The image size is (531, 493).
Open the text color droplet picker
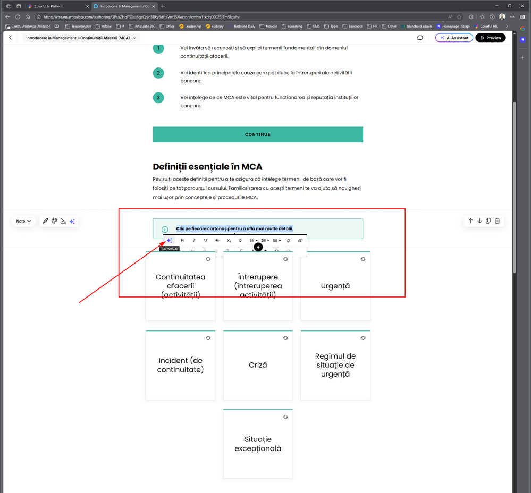tap(289, 241)
